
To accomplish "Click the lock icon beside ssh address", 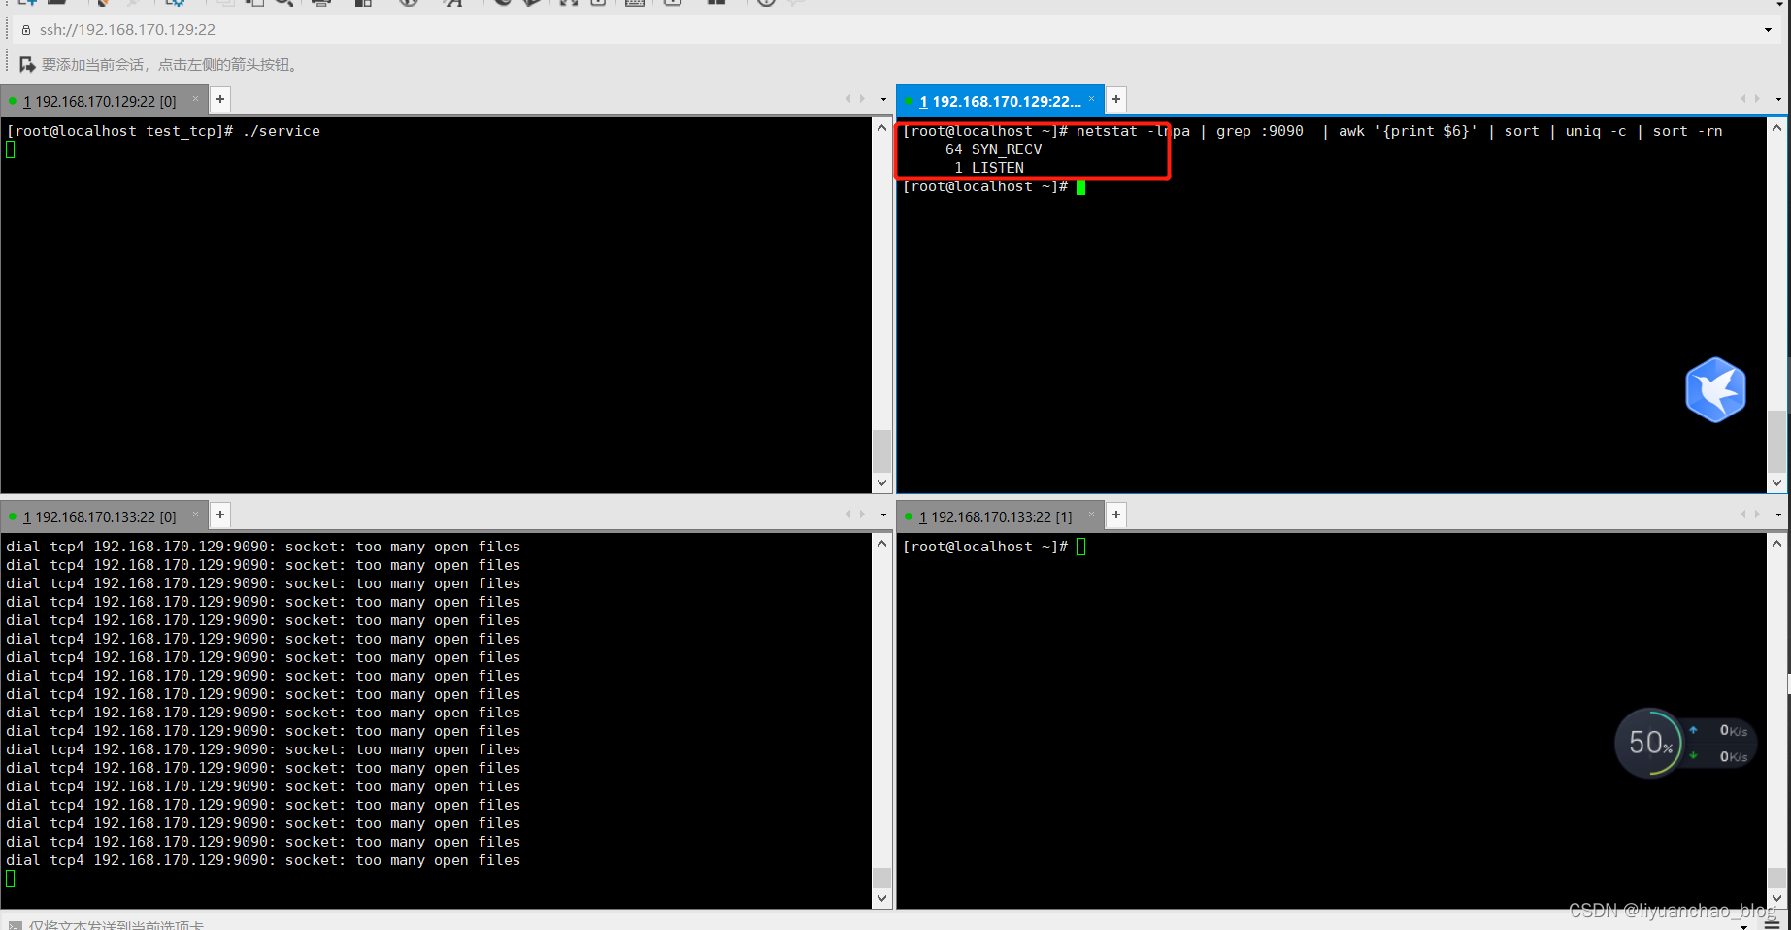I will pos(26,30).
